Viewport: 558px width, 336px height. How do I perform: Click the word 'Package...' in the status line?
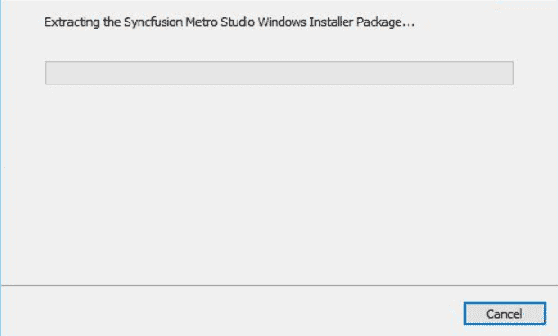(385, 22)
